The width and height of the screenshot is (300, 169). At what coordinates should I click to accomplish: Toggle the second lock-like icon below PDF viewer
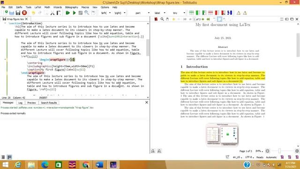[159, 151]
